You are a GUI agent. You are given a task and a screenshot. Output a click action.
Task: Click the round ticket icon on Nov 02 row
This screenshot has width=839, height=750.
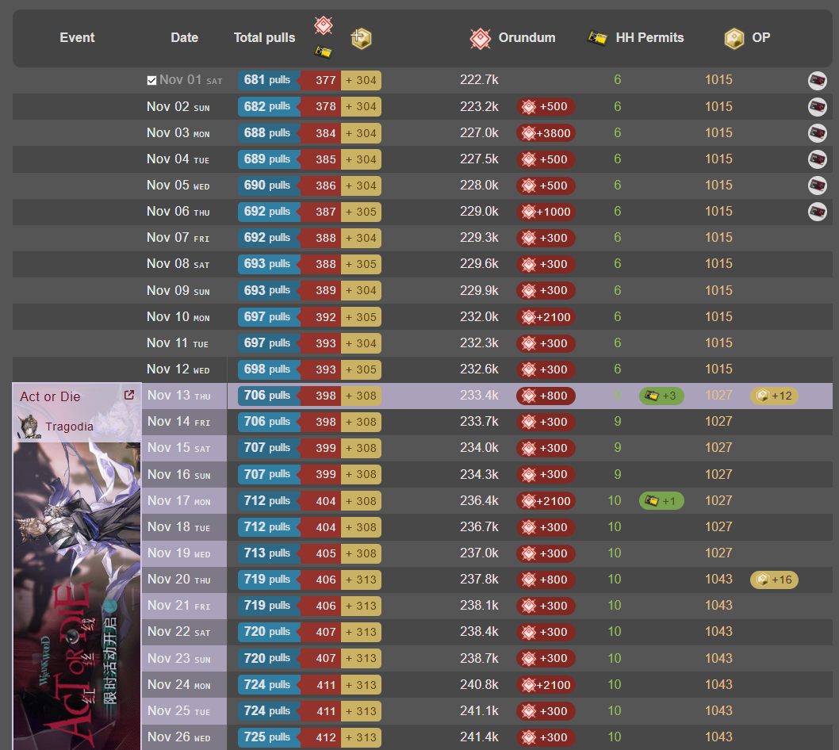(x=817, y=107)
